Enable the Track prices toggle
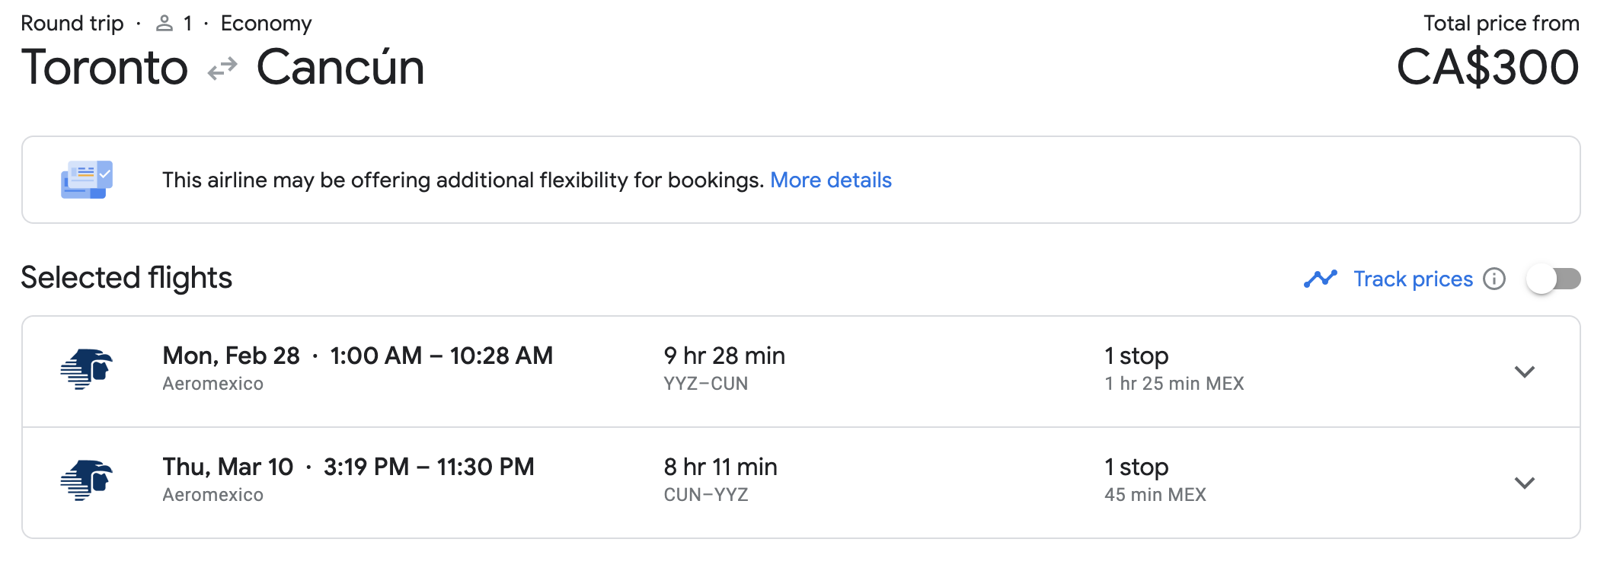Image resolution: width=1607 pixels, height=571 pixels. [x=1554, y=279]
